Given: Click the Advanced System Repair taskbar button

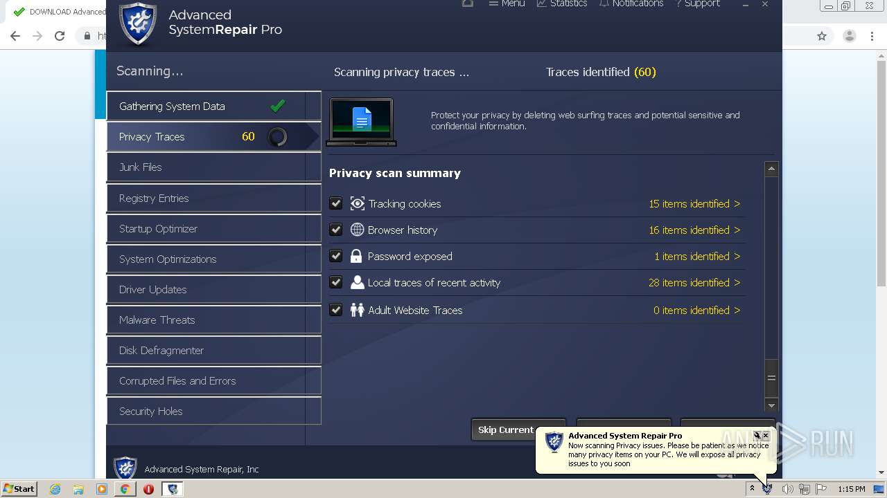Looking at the screenshot, I should tap(173, 489).
